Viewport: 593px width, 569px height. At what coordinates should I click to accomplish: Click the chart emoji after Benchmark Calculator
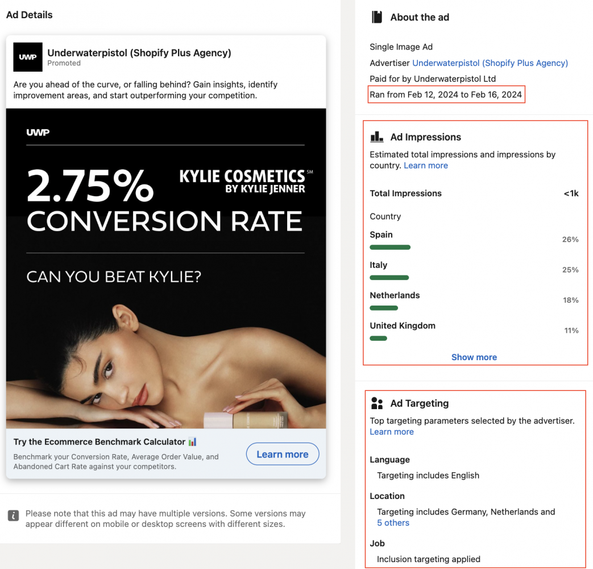(193, 442)
